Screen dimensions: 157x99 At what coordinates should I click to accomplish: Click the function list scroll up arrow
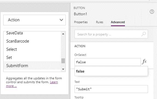point(63,34)
